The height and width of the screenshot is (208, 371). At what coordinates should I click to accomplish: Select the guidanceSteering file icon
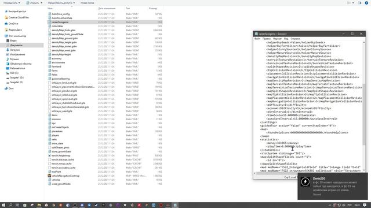tap(49, 79)
